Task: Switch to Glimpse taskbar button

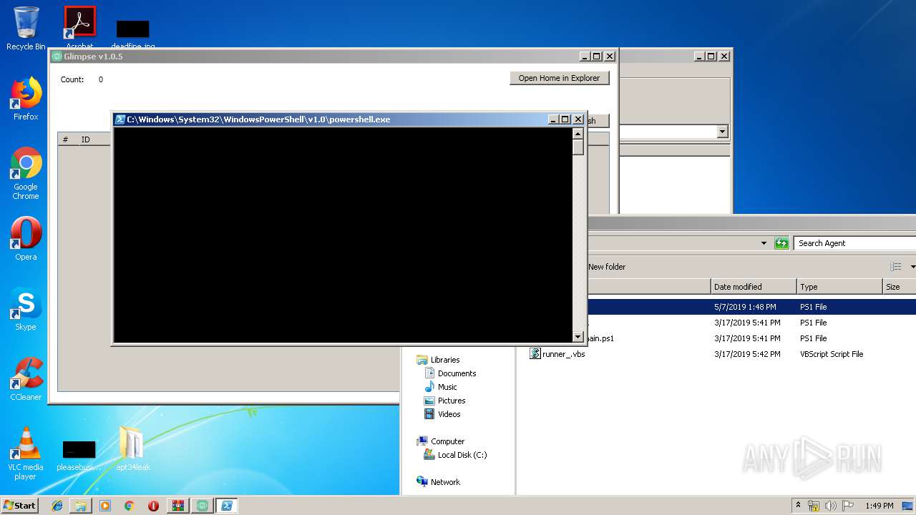Action: [202, 506]
